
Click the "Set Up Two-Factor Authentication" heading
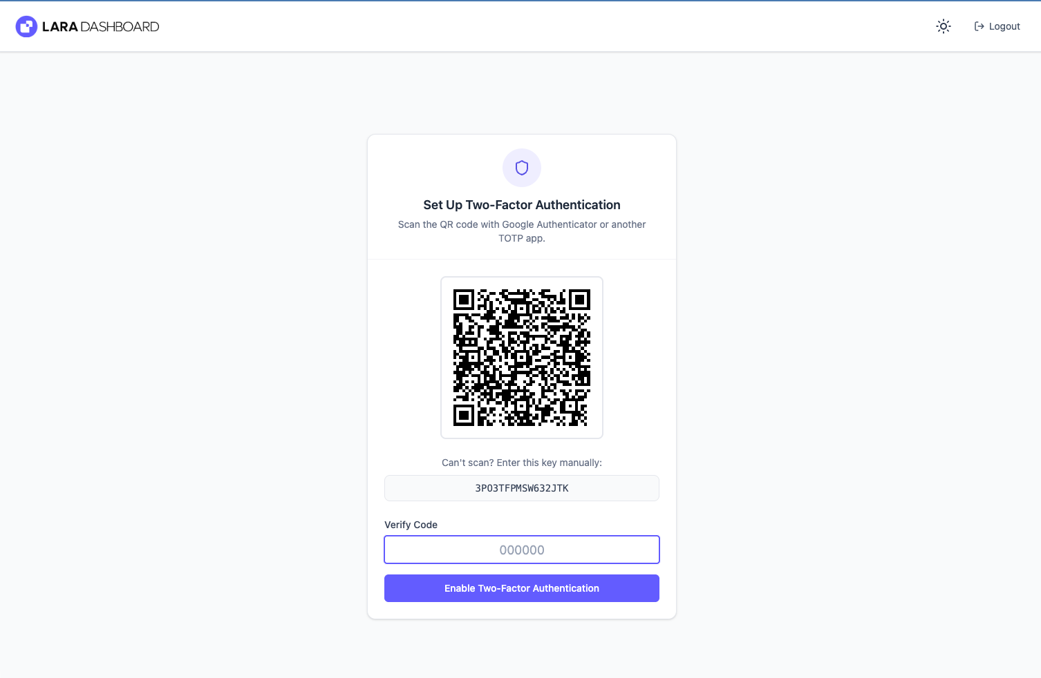pyautogui.click(x=522, y=205)
